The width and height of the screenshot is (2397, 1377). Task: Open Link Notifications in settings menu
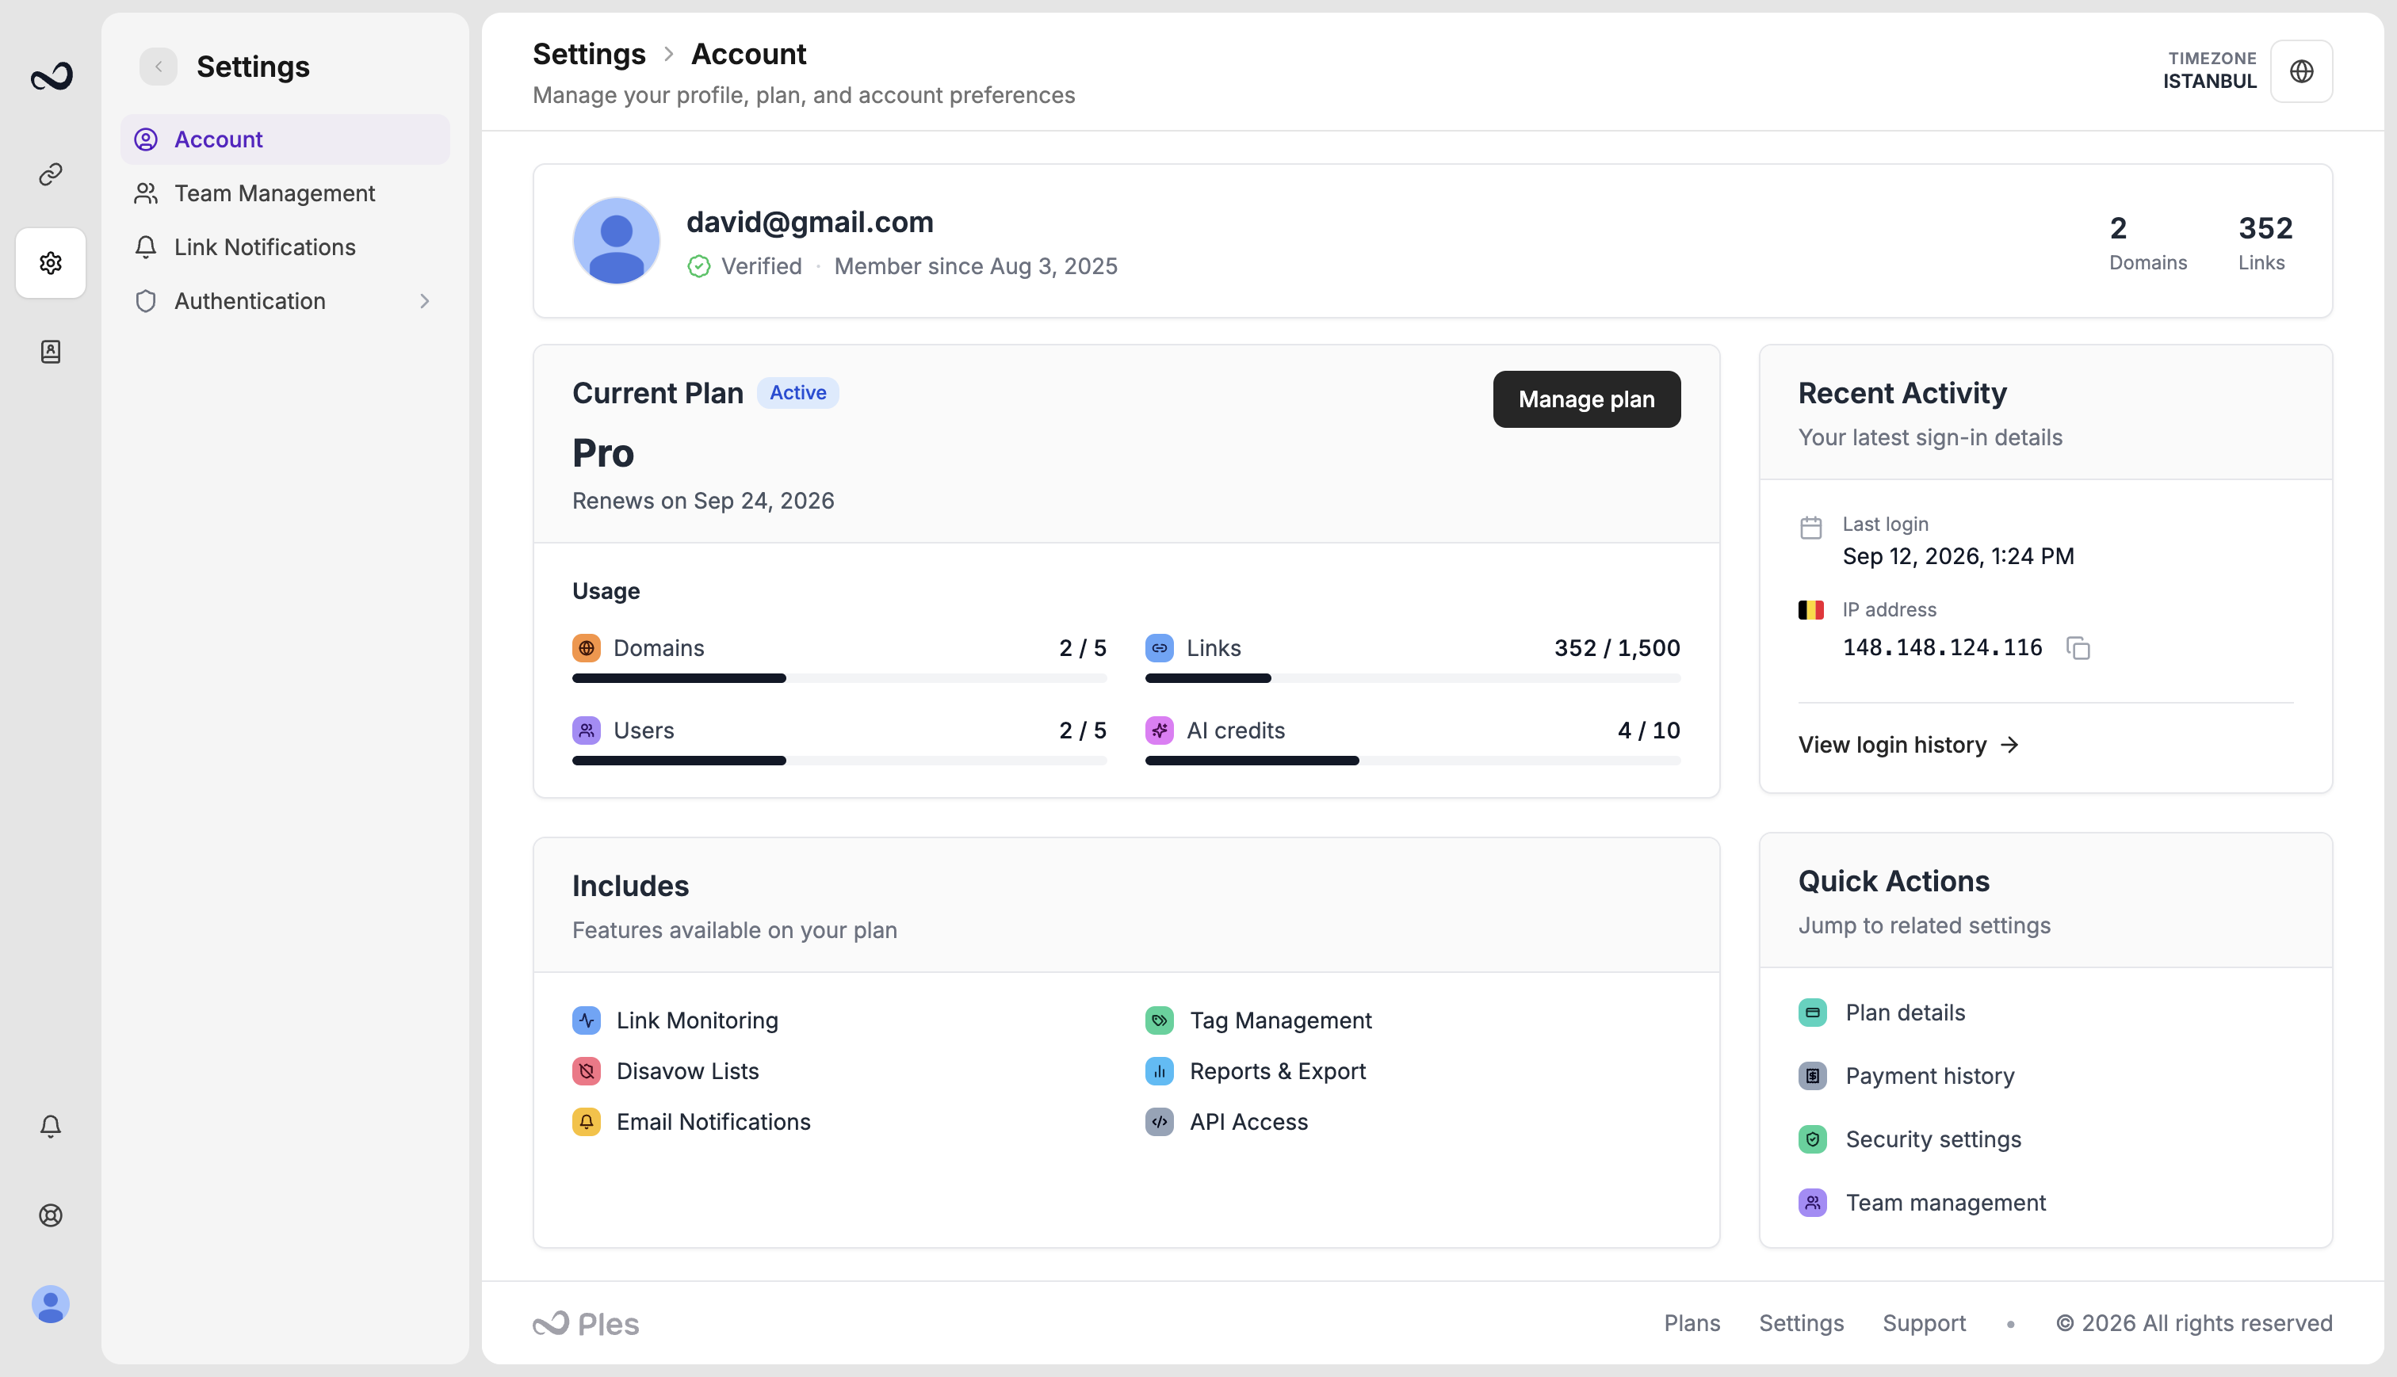point(285,248)
